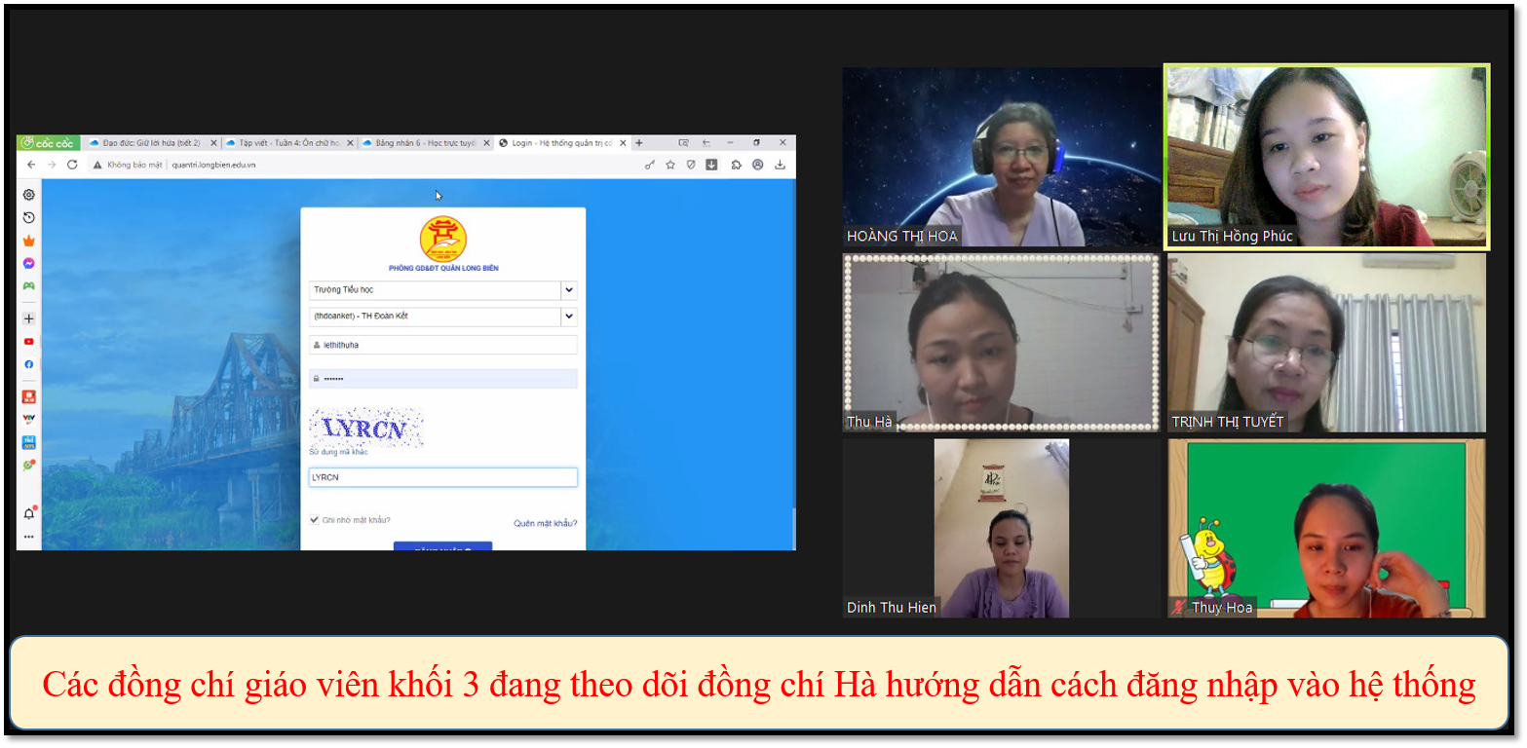The height and width of the screenshot is (748, 1527).
Task: Bookmark this page with the star icon
Action: 670,166
